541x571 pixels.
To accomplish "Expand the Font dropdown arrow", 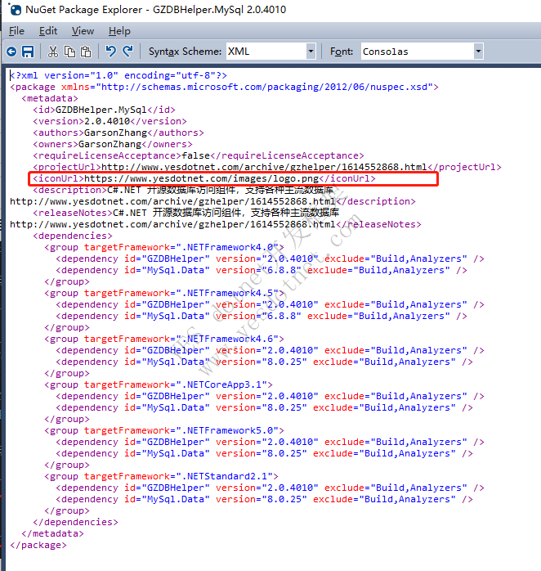I will (x=478, y=52).
